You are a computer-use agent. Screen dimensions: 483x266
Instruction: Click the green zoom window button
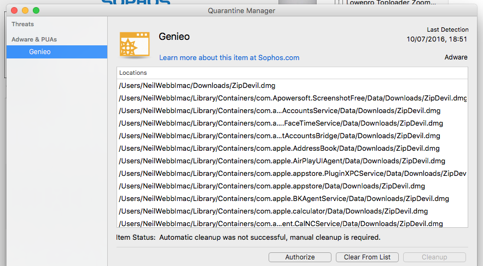tap(36, 10)
